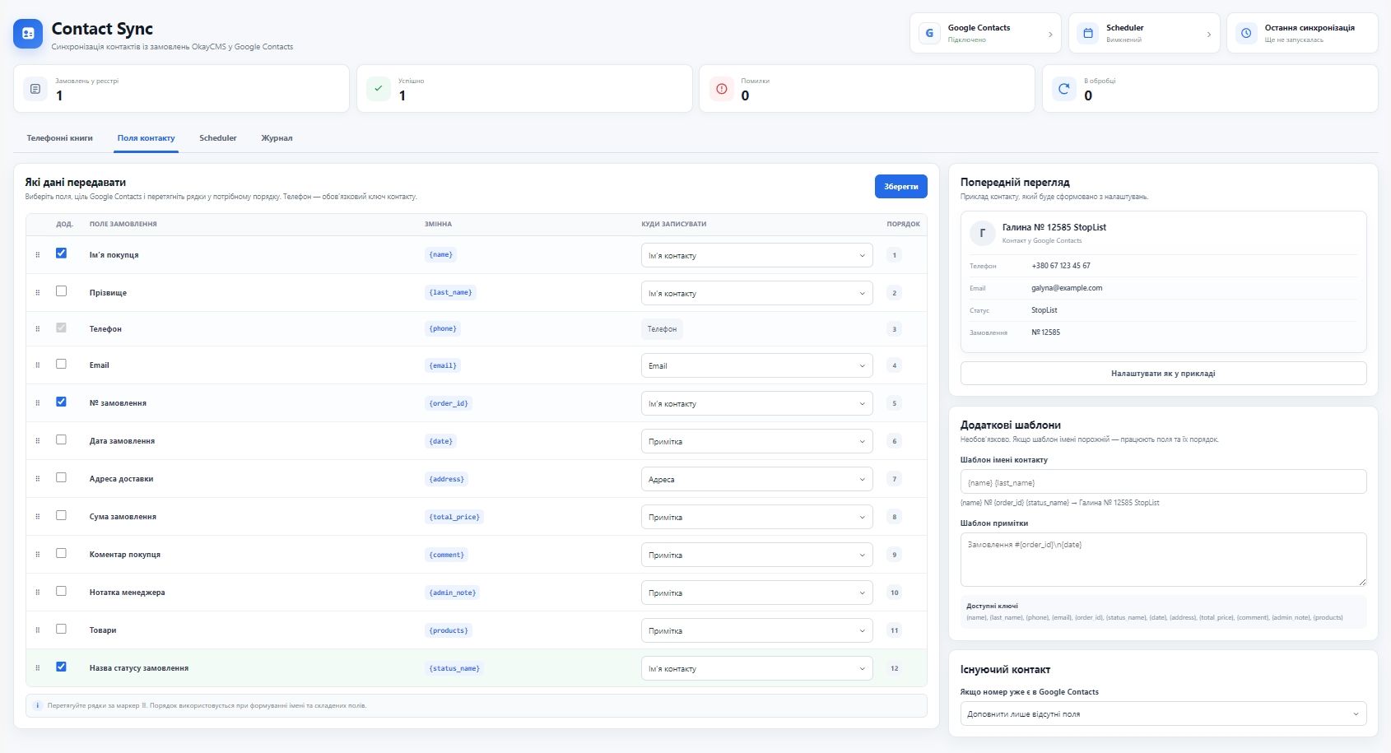Enable the Сума замовлення checkbox
The width and height of the screenshot is (1391, 753).
(61, 515)
